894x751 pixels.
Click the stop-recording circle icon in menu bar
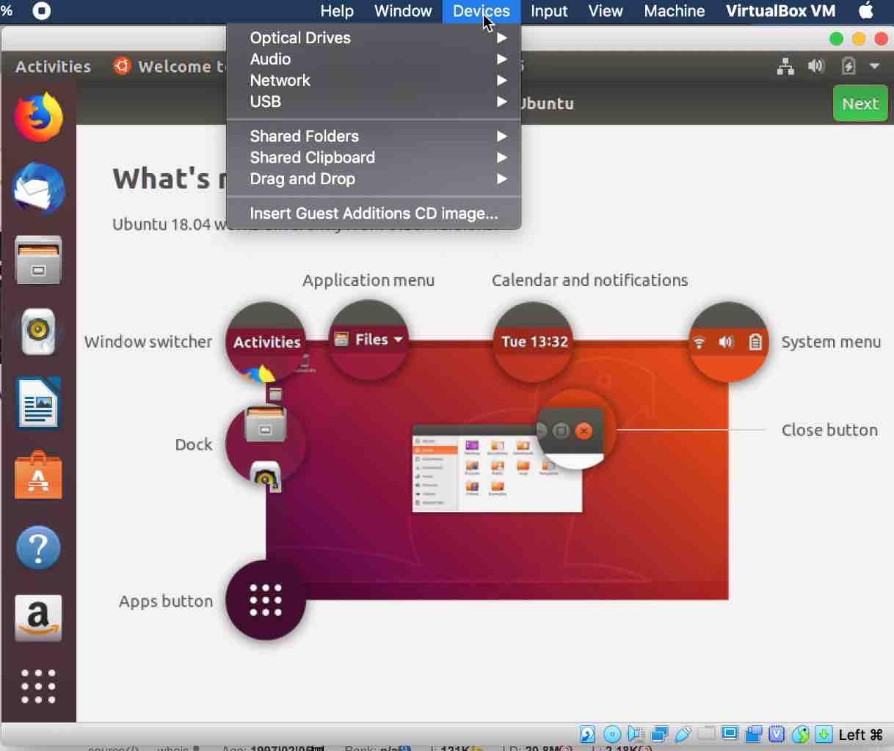coord(42,11)
